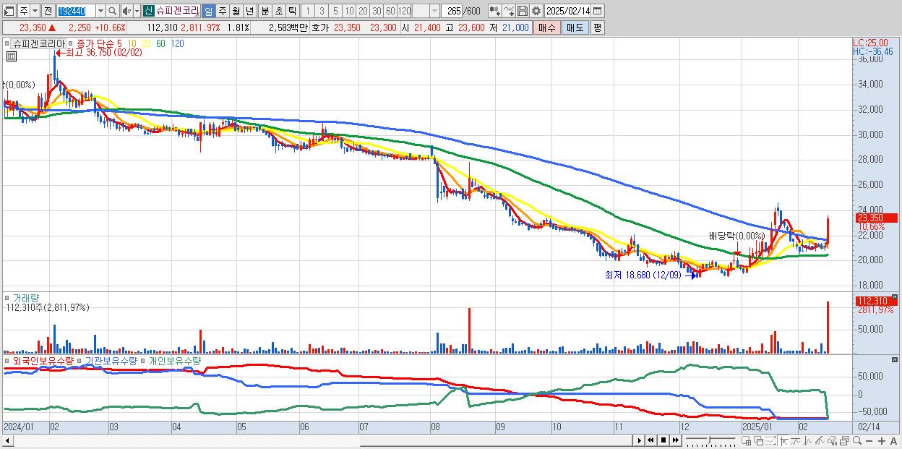The image size is (902, 449).
Task: Click the zigzag wave line tool icon
Action: point(808,440)
